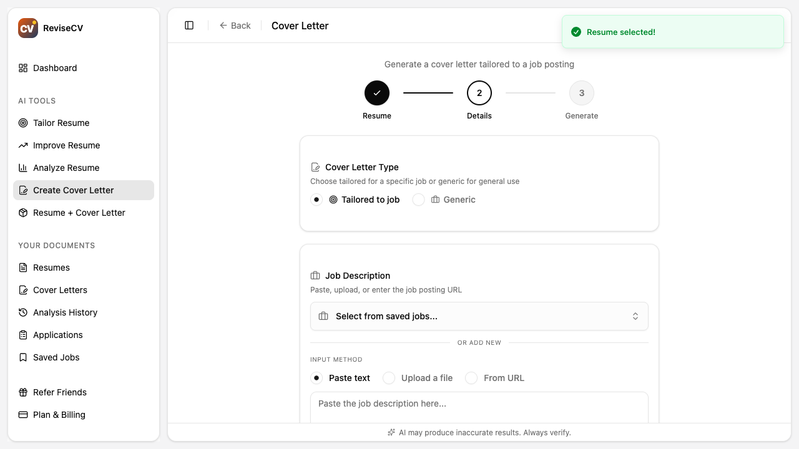The width and height of the screenshot is (799, 449).
Task: Select the From URL input method
Action: pos(471,378)
